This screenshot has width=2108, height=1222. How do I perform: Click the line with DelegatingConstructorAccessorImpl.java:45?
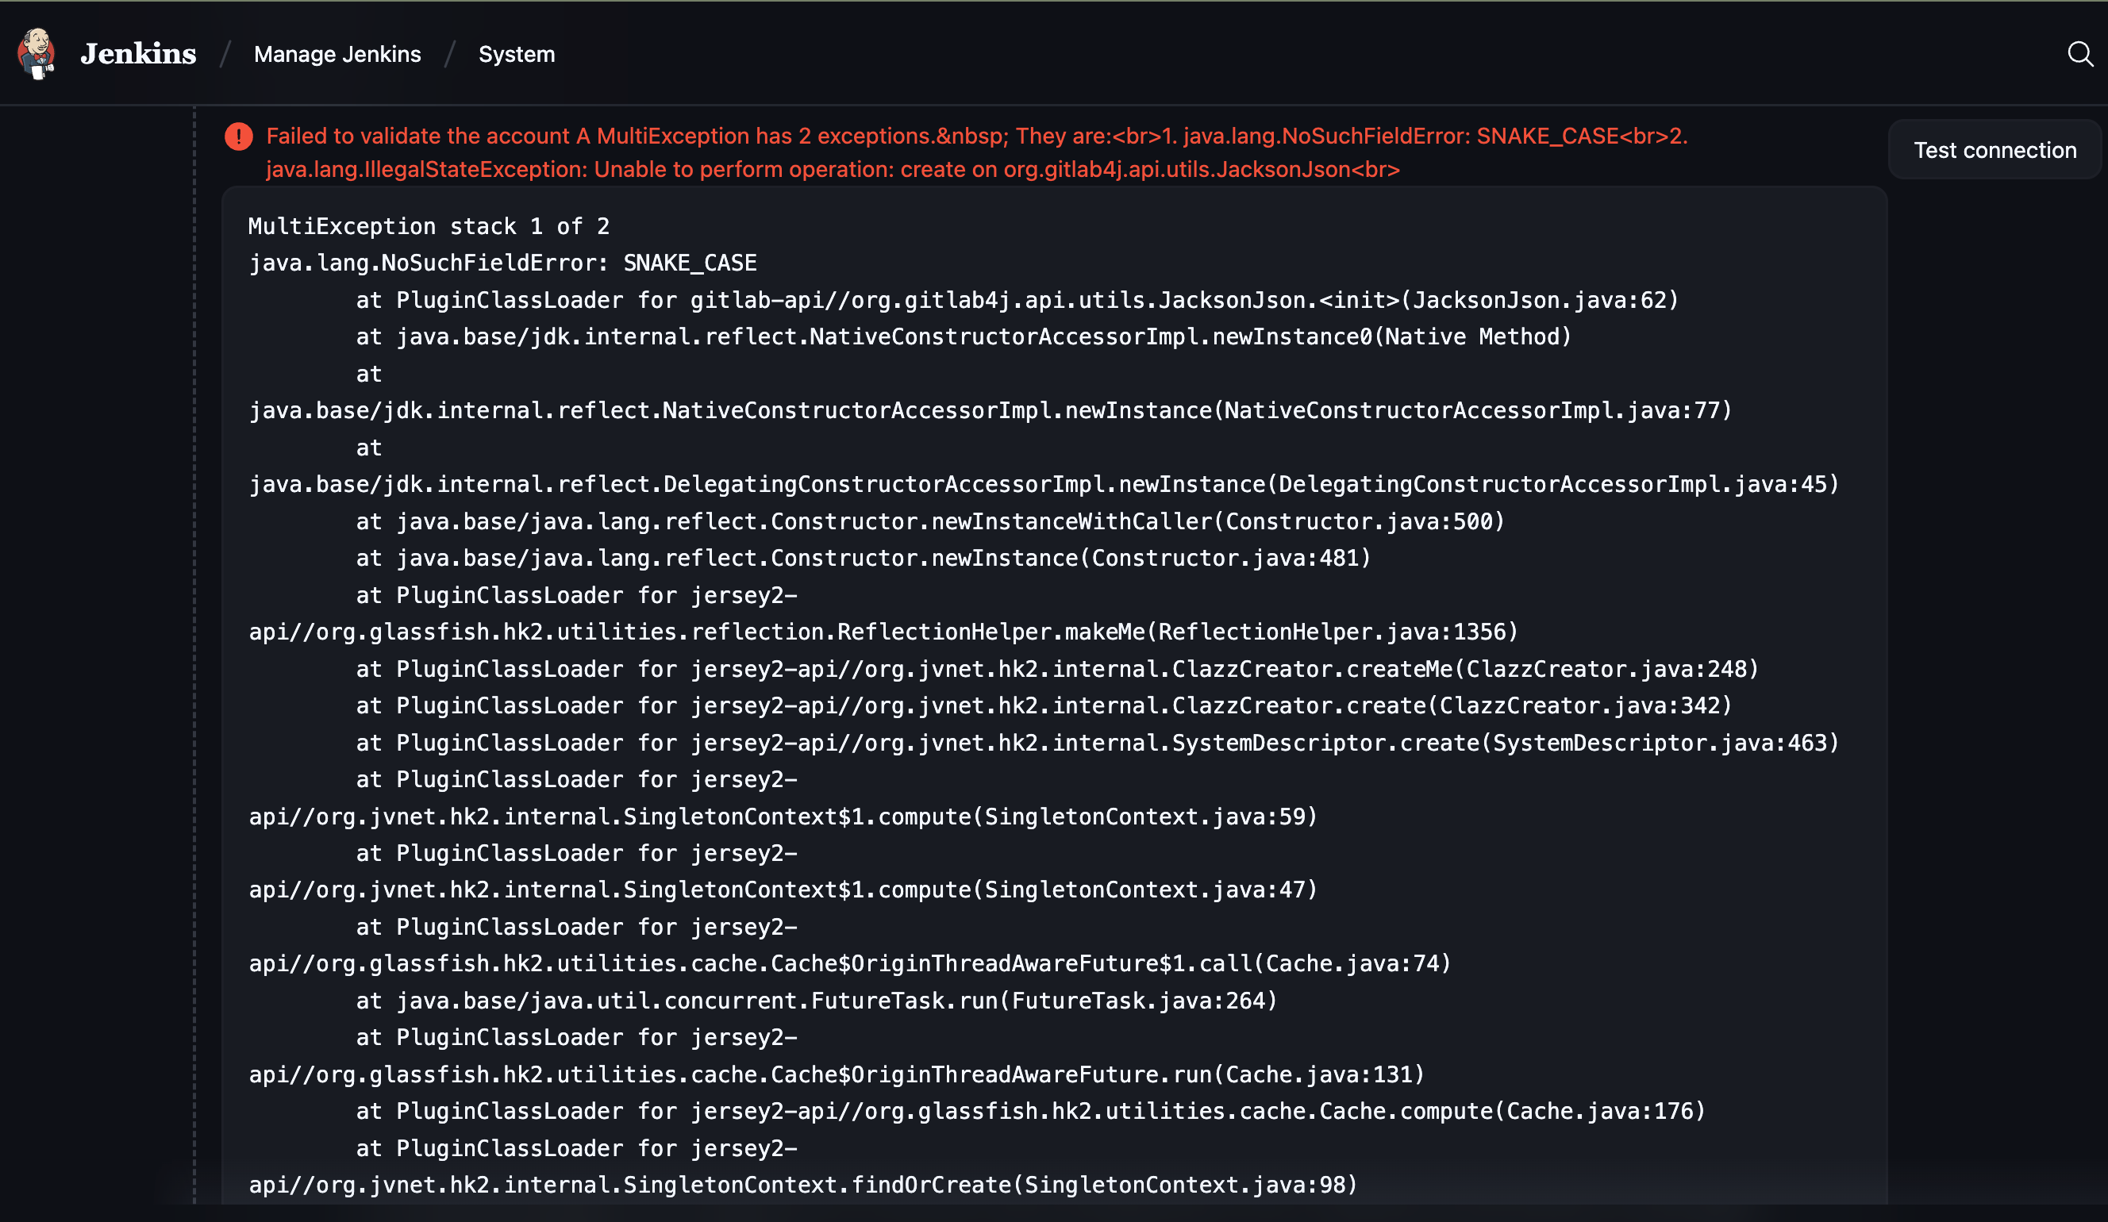click(1044, 484)
